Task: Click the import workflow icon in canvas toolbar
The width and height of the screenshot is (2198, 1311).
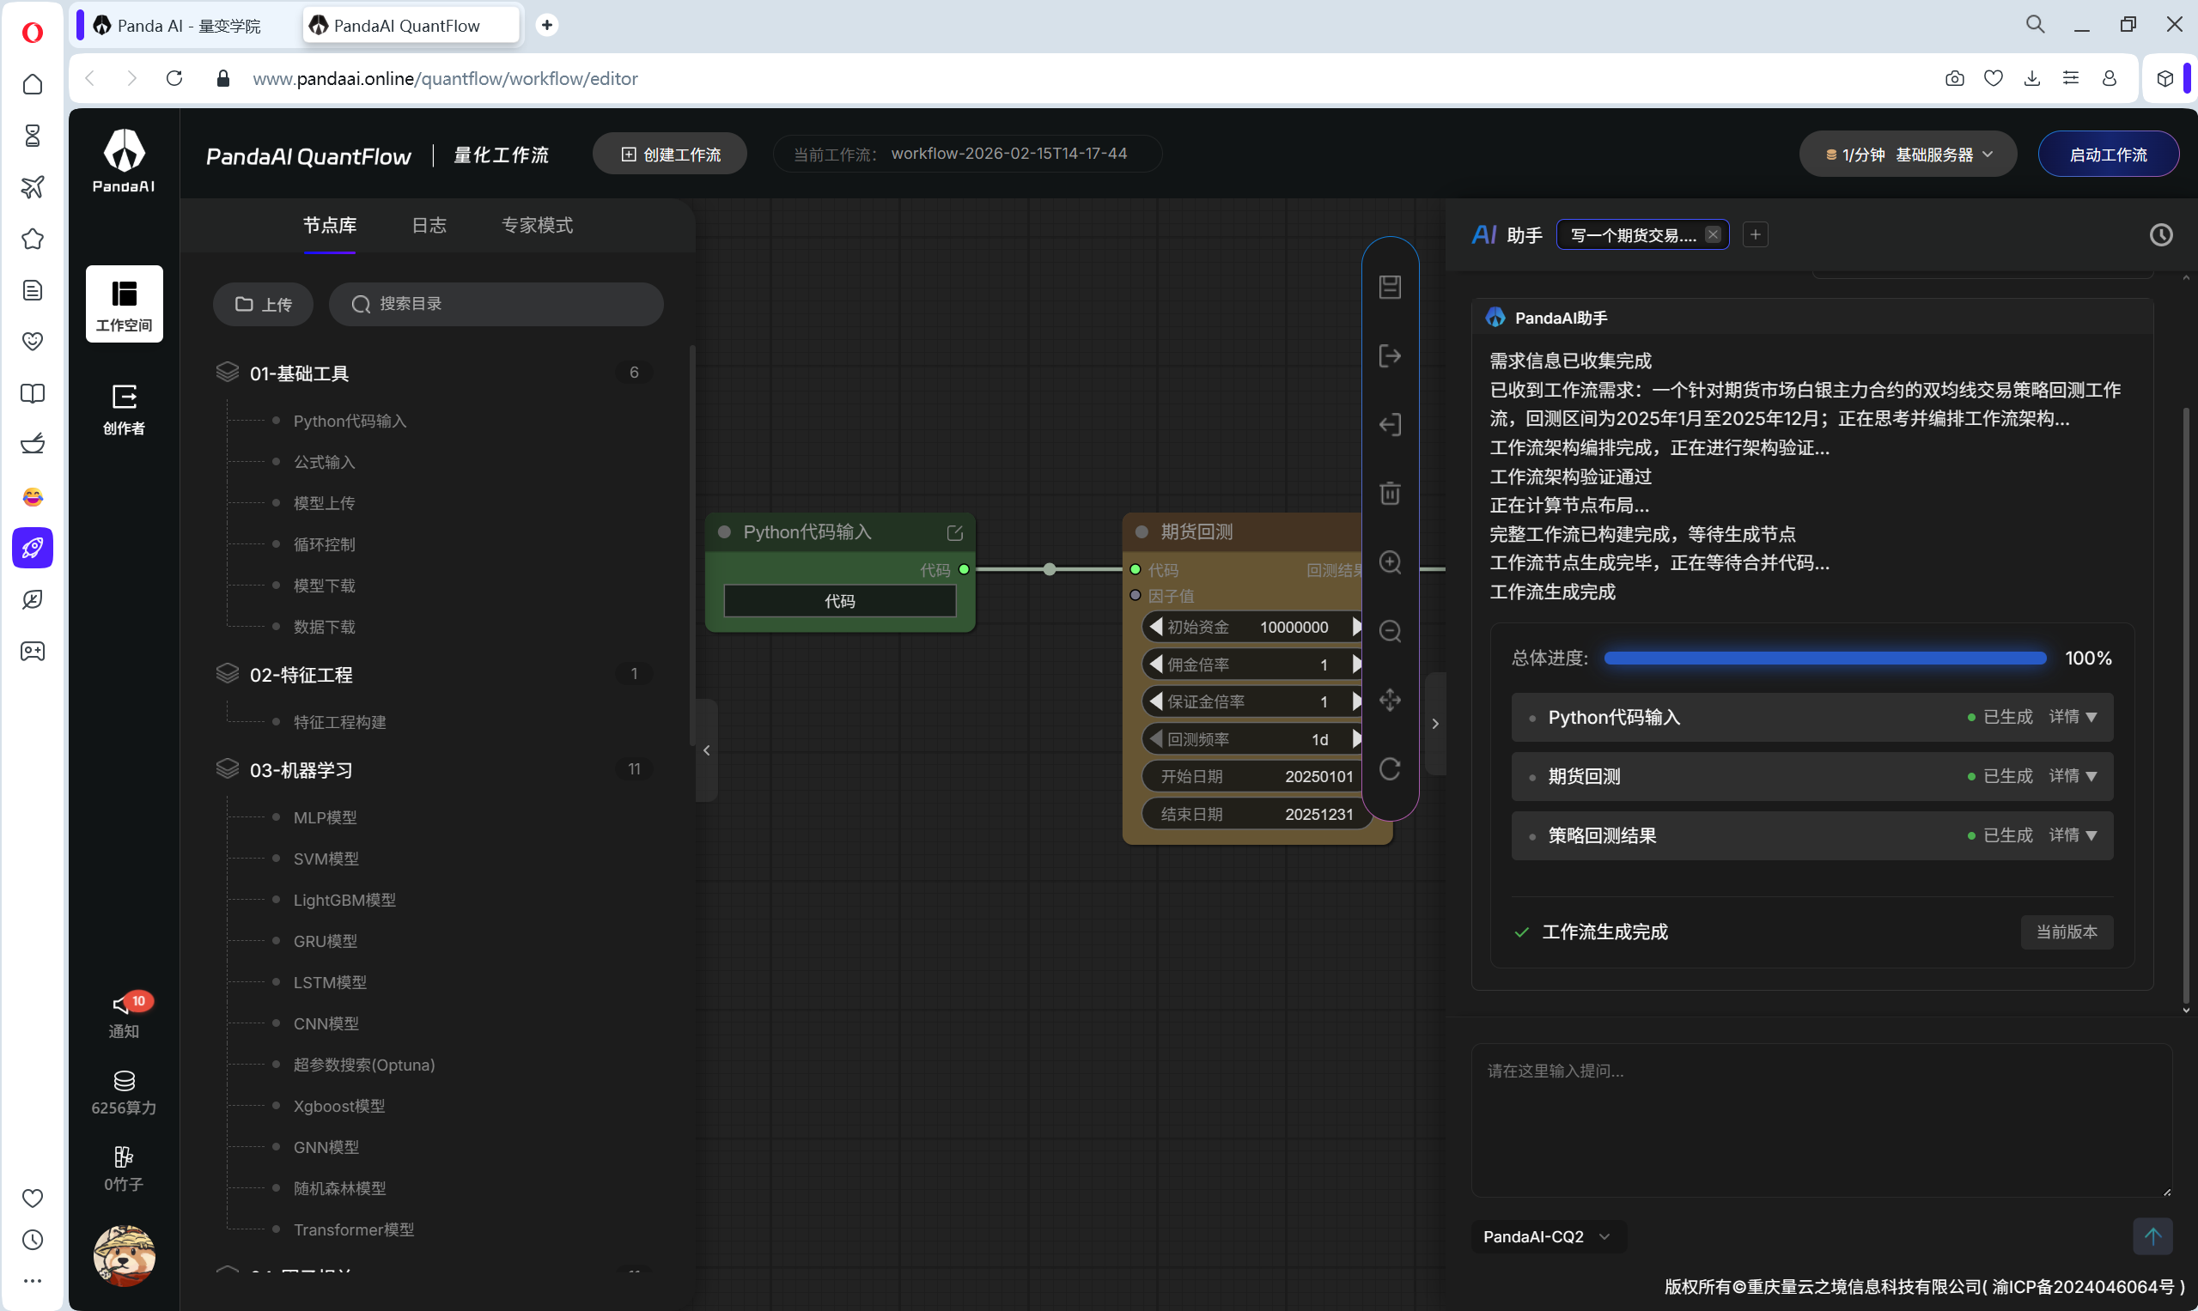Action: pyautogui.click(x=1390, y=425)
